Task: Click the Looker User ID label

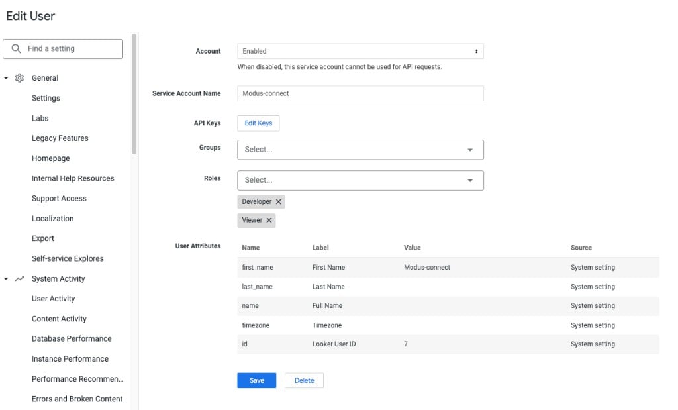Action: (x=334, y=344)
